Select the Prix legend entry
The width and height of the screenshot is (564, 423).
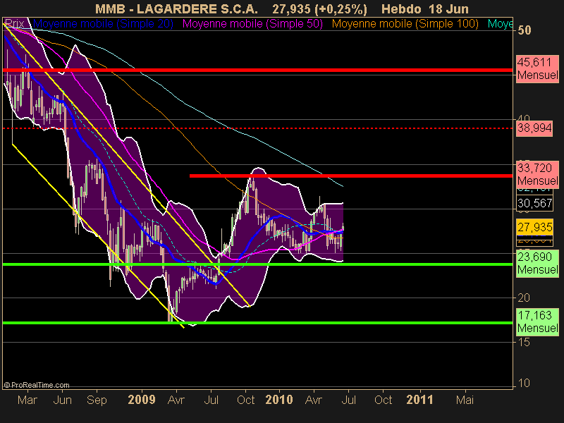(14, 24)
